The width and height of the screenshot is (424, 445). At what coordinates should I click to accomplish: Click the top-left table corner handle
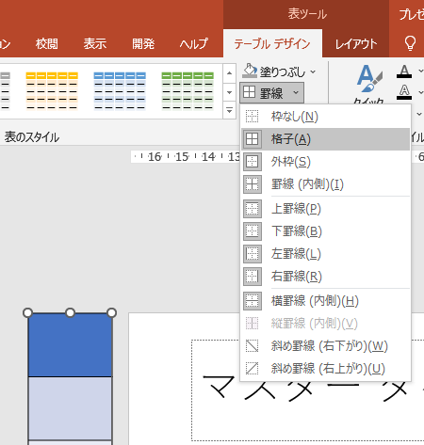point(27,312)
